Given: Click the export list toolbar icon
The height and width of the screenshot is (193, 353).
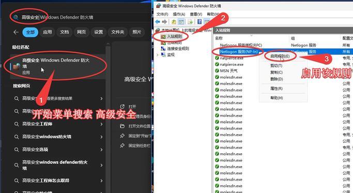Looking at the screenshot, I should point(190,22).
